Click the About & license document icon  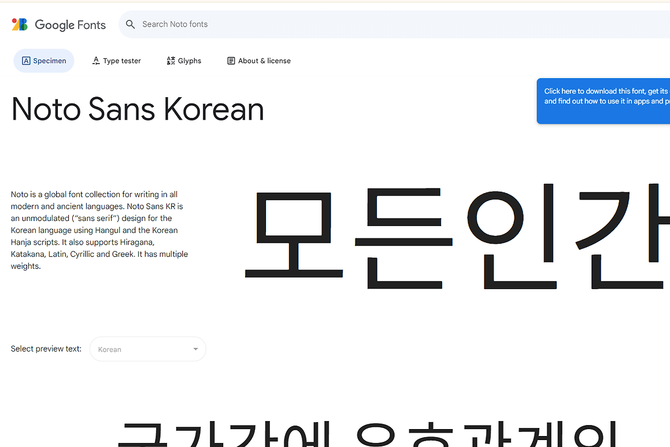click(x=231, y=61)
